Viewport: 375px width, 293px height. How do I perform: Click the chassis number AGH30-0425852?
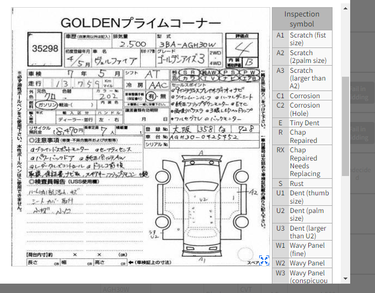pos(203,137)
